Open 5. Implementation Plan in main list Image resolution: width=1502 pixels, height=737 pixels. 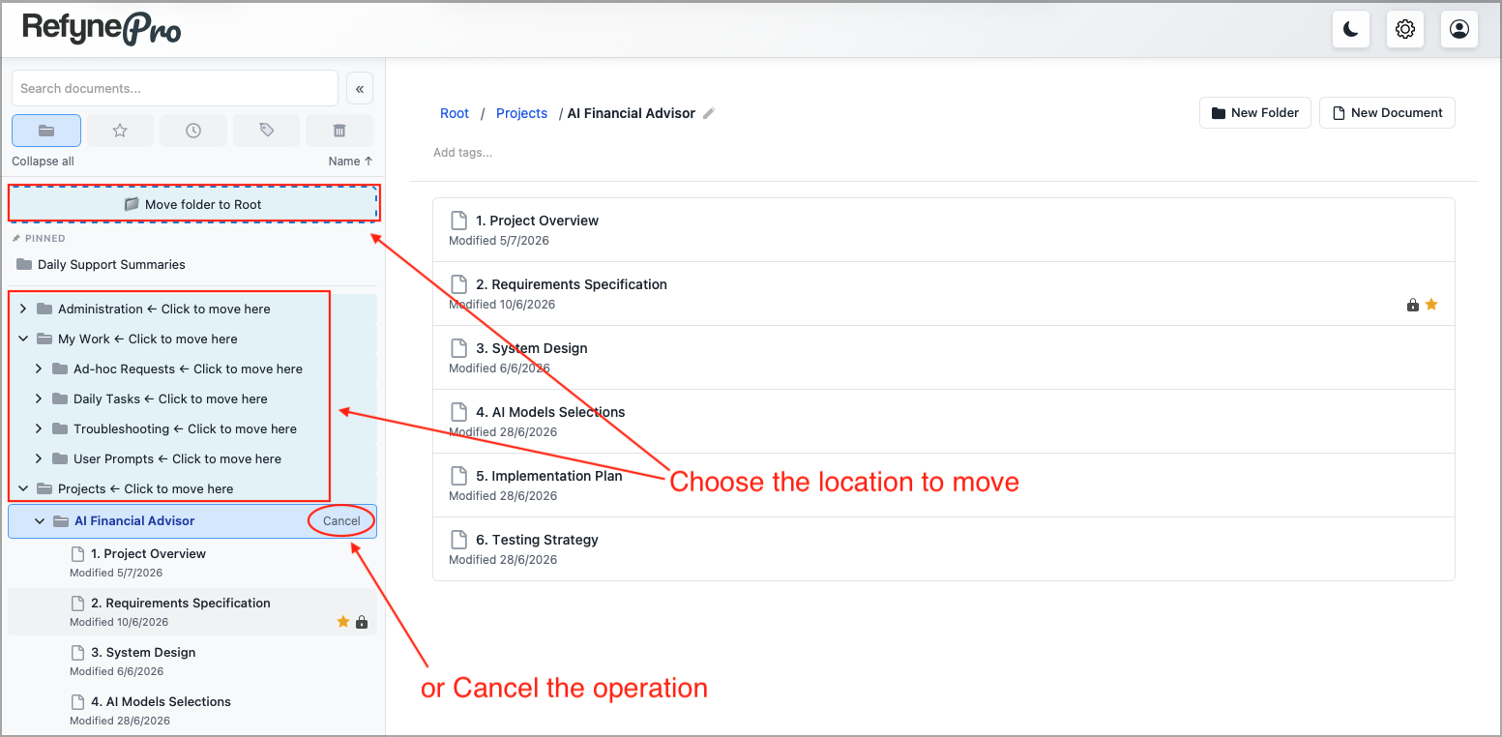(x=944, y=486)
